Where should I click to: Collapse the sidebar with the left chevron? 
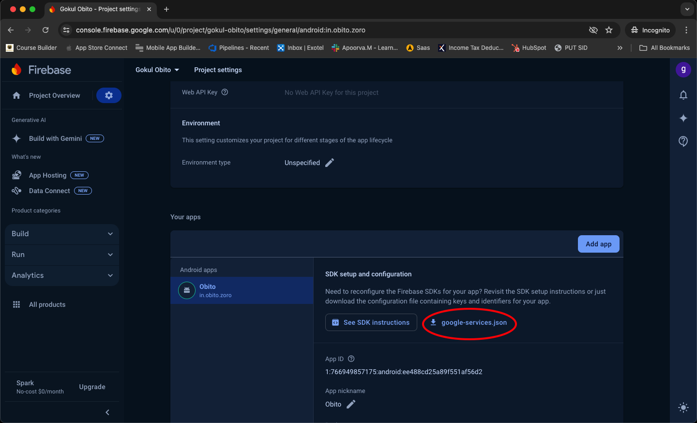107,412
